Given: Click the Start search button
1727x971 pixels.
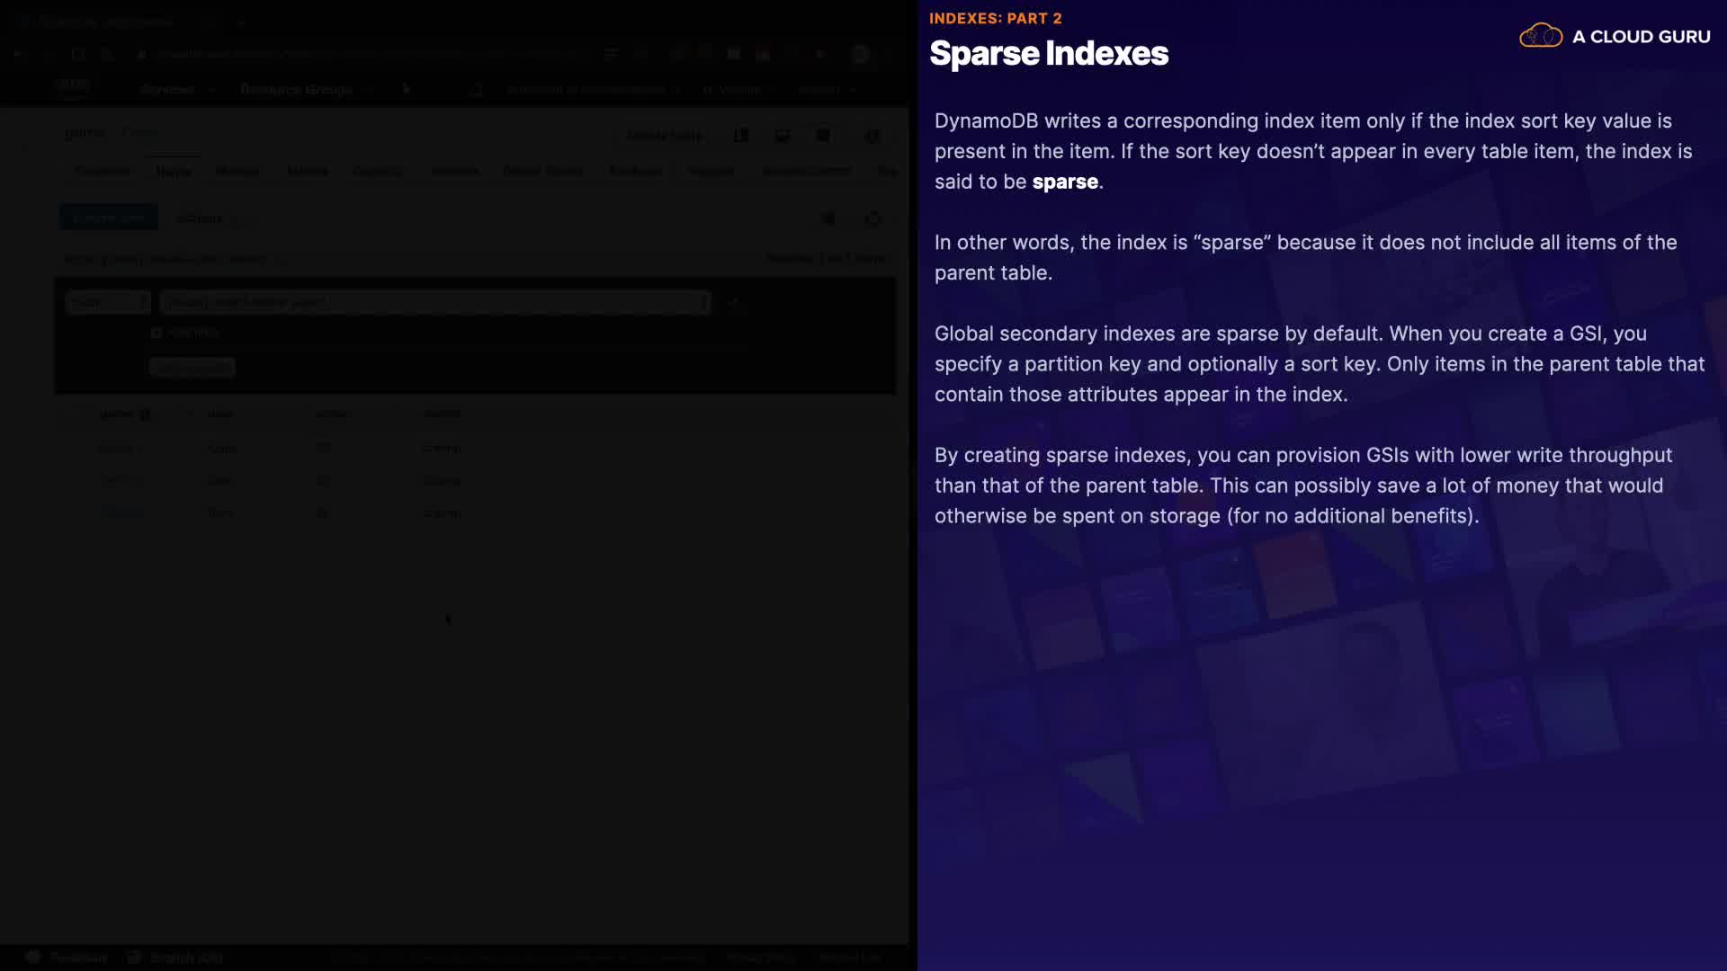Looking at the screenshot, I should pyautogui.click(x=192, y=368).
